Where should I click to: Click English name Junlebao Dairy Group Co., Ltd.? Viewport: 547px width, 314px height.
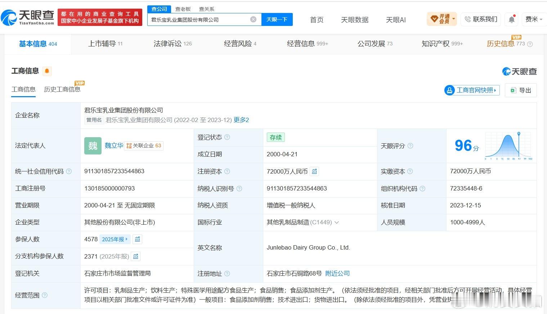(308, 247)
